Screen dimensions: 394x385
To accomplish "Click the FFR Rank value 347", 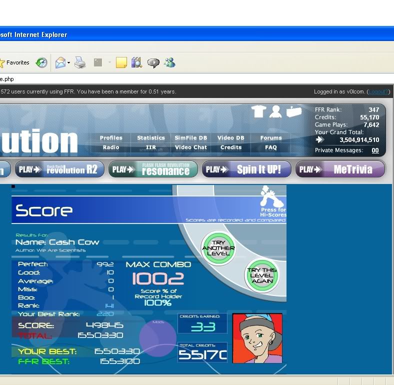I will 374,110.
